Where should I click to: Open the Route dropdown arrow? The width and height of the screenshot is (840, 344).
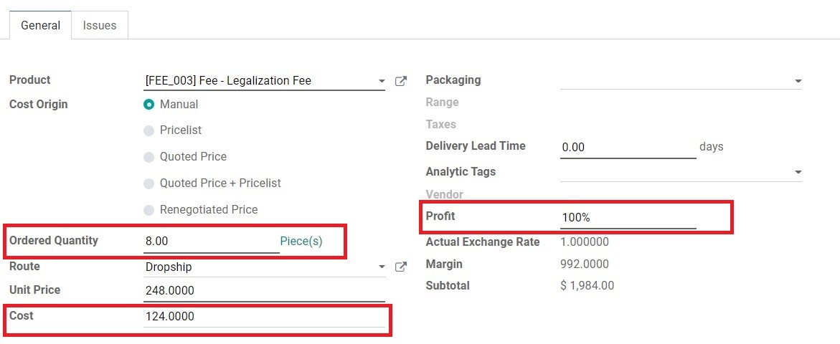coord(382,267)
